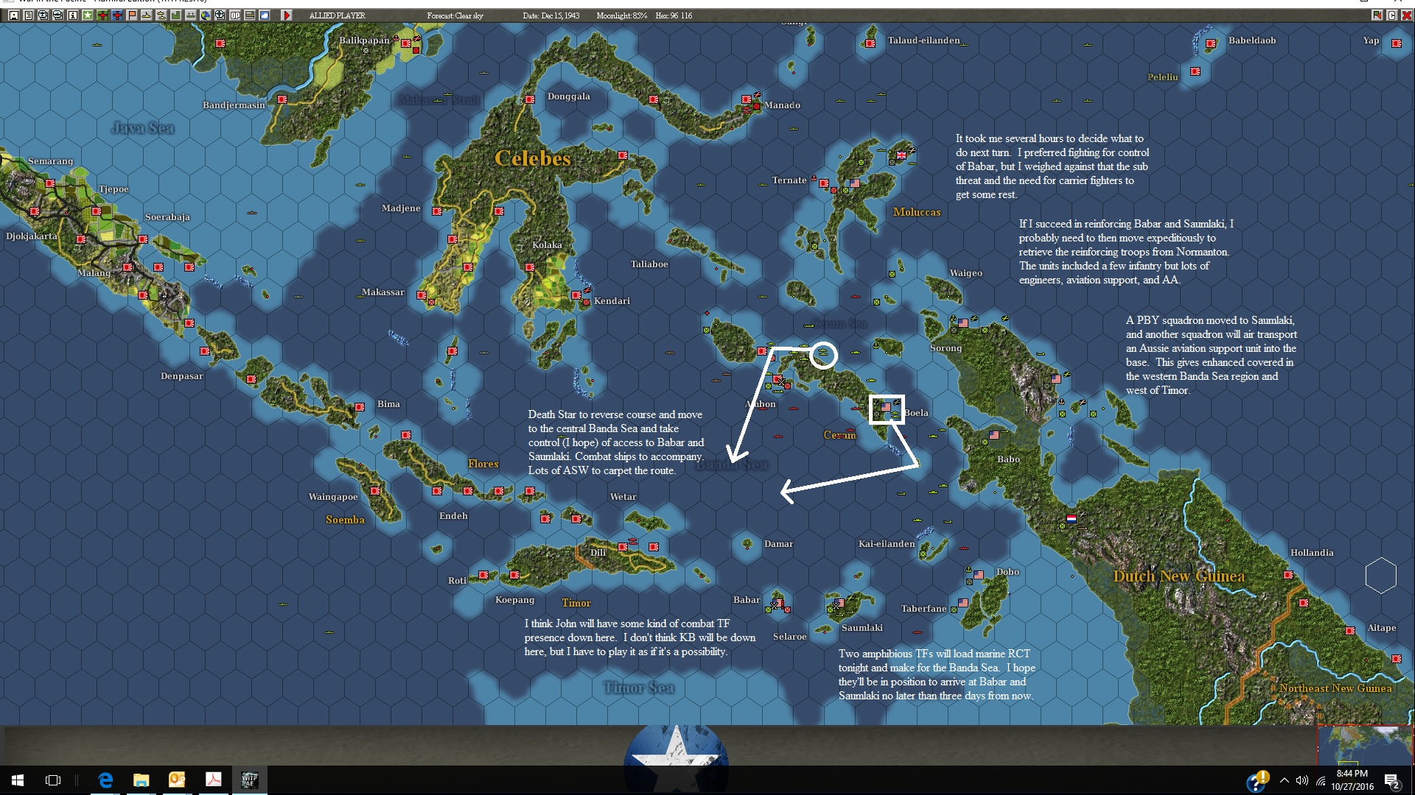Click the Soerabaja map label

click(x=167, y=217)
